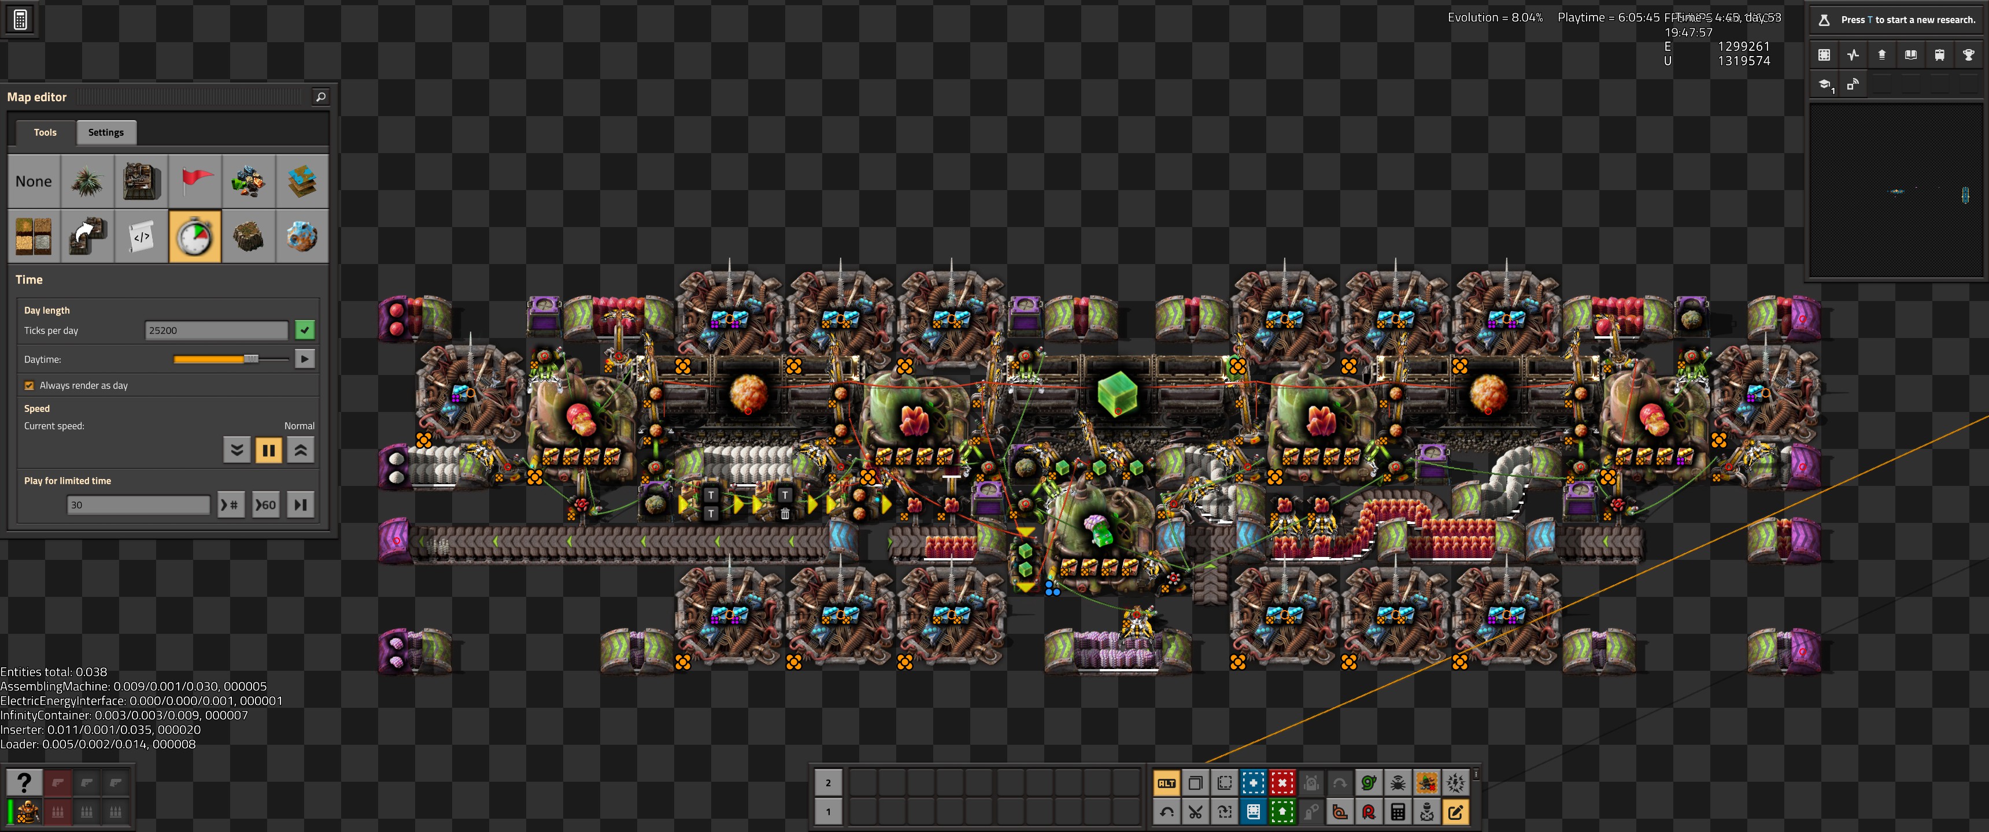Open shortcut bar options menu dots

[1476, 774]
